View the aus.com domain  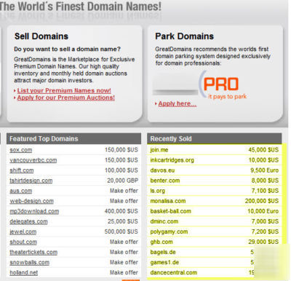pos(21,191)
